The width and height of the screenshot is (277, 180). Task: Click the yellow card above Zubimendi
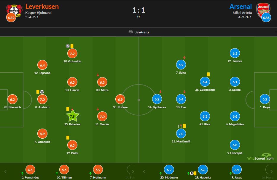coord(208,74)
